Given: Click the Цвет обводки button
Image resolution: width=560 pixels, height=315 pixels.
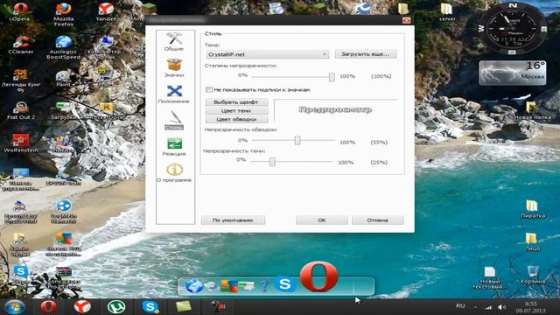Looking at the screenshot, I should coord(236,119).
